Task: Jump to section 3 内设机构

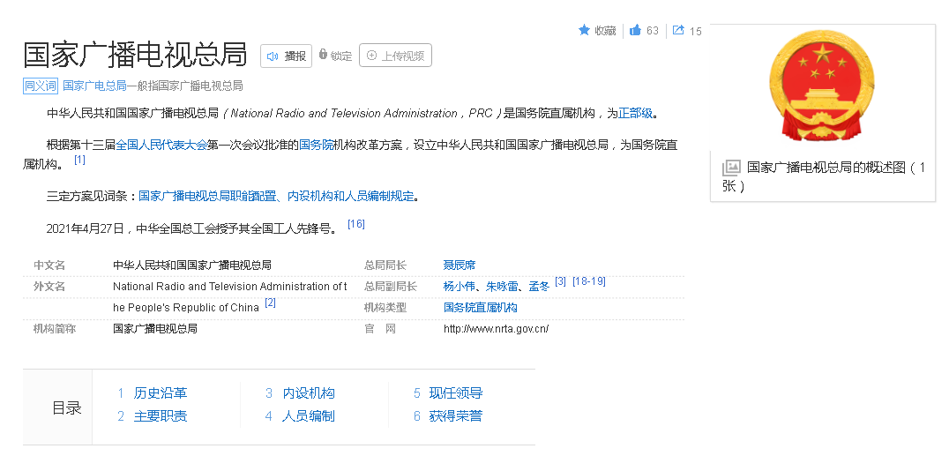Action: click(309, 393)
